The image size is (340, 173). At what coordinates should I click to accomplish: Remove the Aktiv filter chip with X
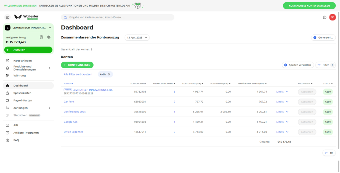click(109, 74)
